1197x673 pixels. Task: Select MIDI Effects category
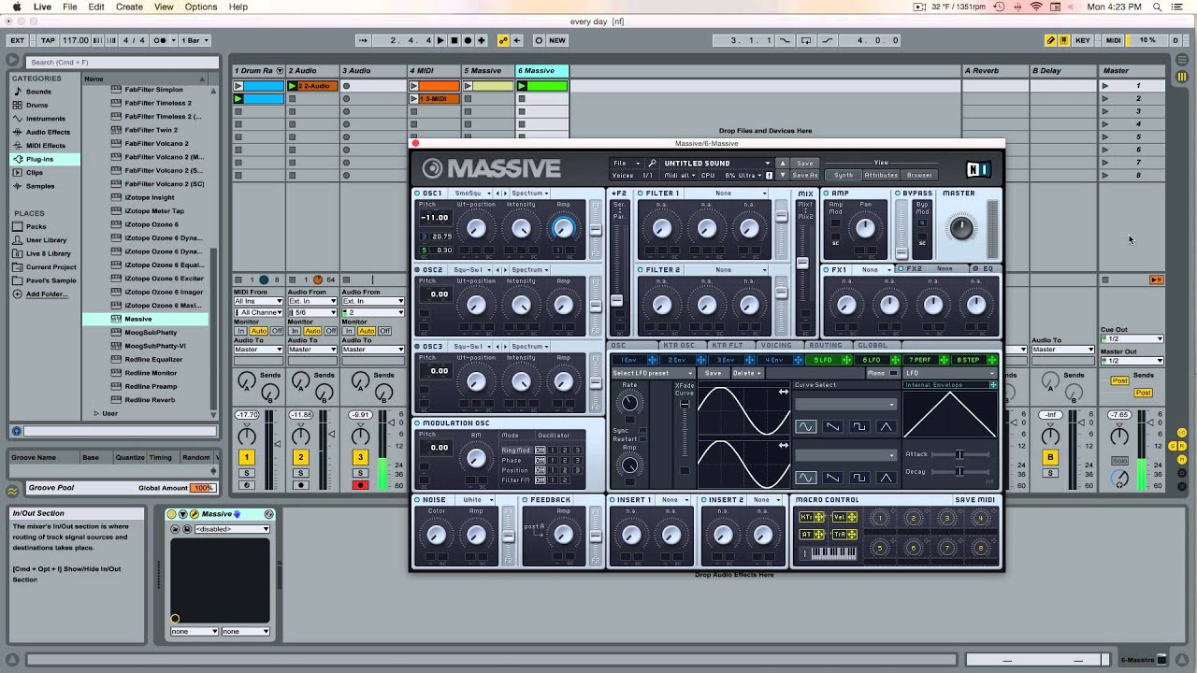(x=46, y=146)
